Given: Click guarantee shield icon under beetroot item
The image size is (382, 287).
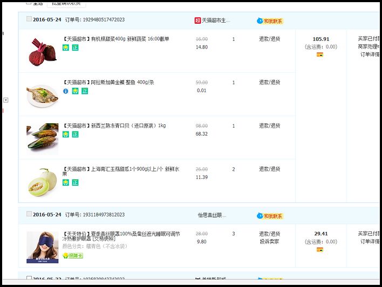Looking at the screenshot, I should [x=65, y=47].
